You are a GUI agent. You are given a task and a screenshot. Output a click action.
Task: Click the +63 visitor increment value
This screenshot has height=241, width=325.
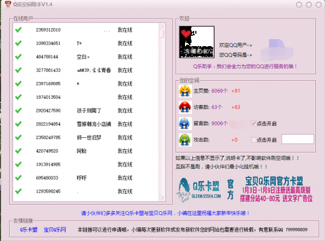click(235, 107)
